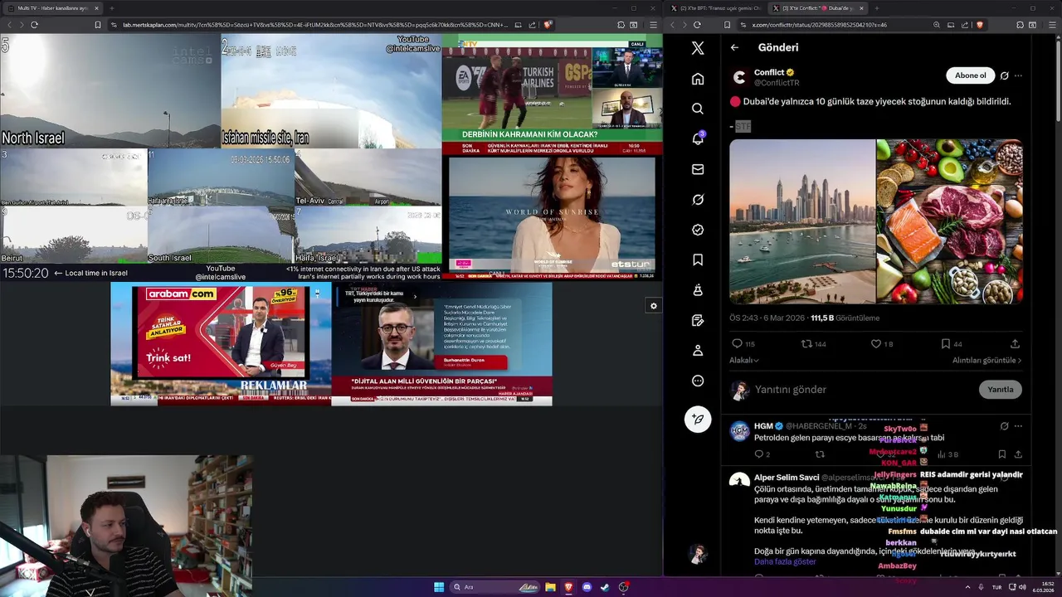The width and height of the screenshot is (1062, 597).
Task: Click the compose post feather button
Action: point(698,420)
